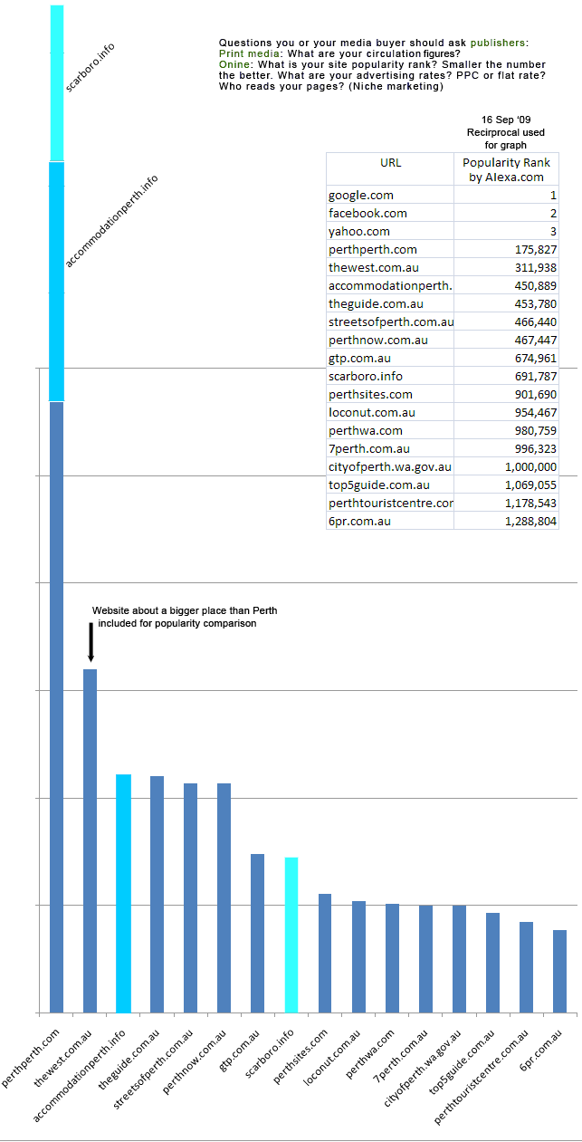Click the google.com URL cell
The height and width of the screenshot is (1142, 582).
(390, 195)
